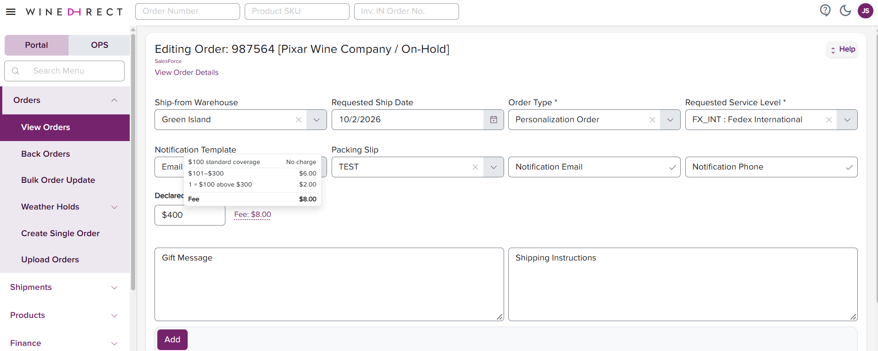Clear the Green Island warehouse selection
878x351 pixels.
point(298,120)
